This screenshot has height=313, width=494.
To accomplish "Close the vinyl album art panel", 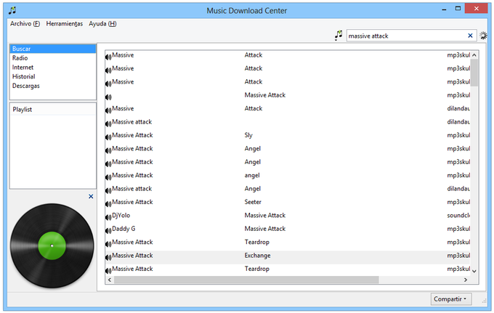I will coord(91,196).
